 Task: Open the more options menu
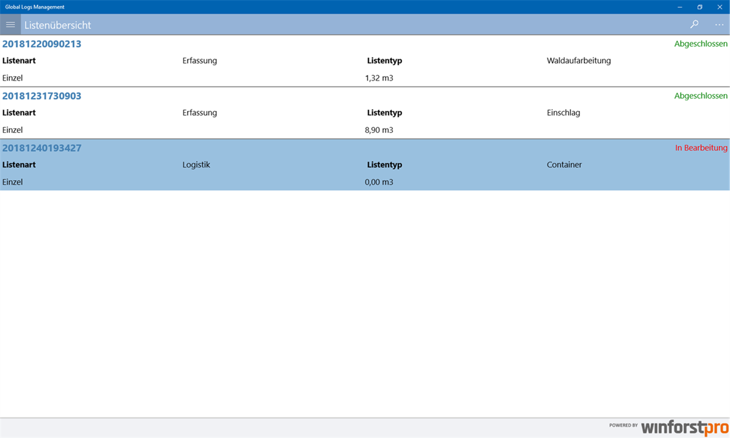pyautogui.click(x=719, y=24)
